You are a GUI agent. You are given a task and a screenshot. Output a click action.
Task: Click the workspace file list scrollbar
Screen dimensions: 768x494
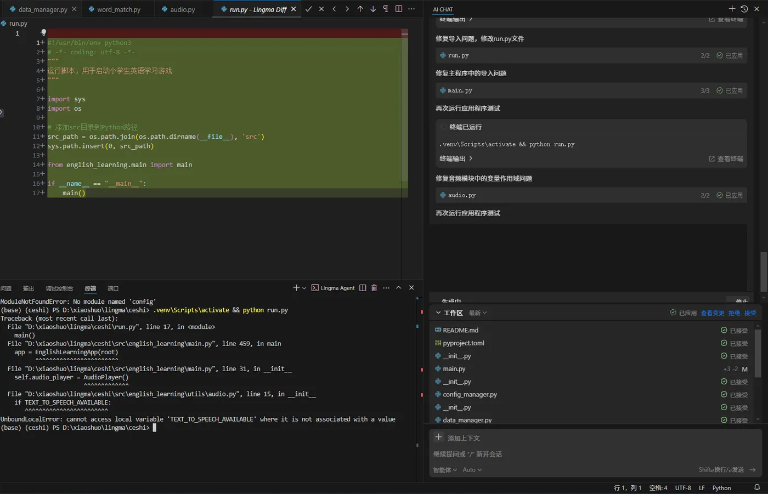tap(758, 354)
